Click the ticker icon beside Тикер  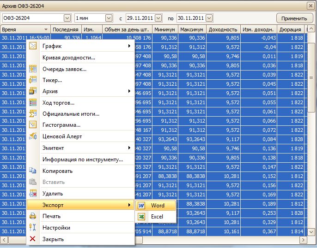[x=33, y=80]
